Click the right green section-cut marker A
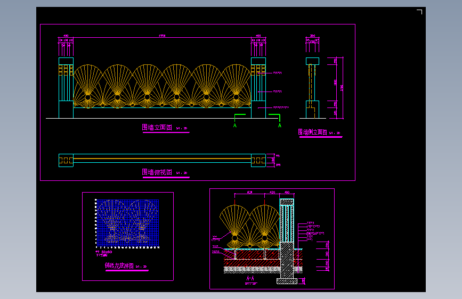 [280, 126]
